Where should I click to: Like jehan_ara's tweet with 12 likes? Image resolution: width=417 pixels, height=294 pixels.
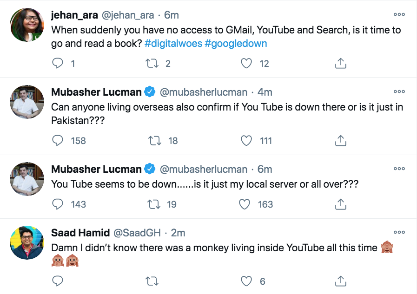click(x=247, y=64)
